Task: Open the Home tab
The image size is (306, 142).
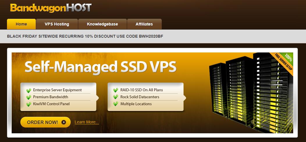Action: click(x=21, y=24)
